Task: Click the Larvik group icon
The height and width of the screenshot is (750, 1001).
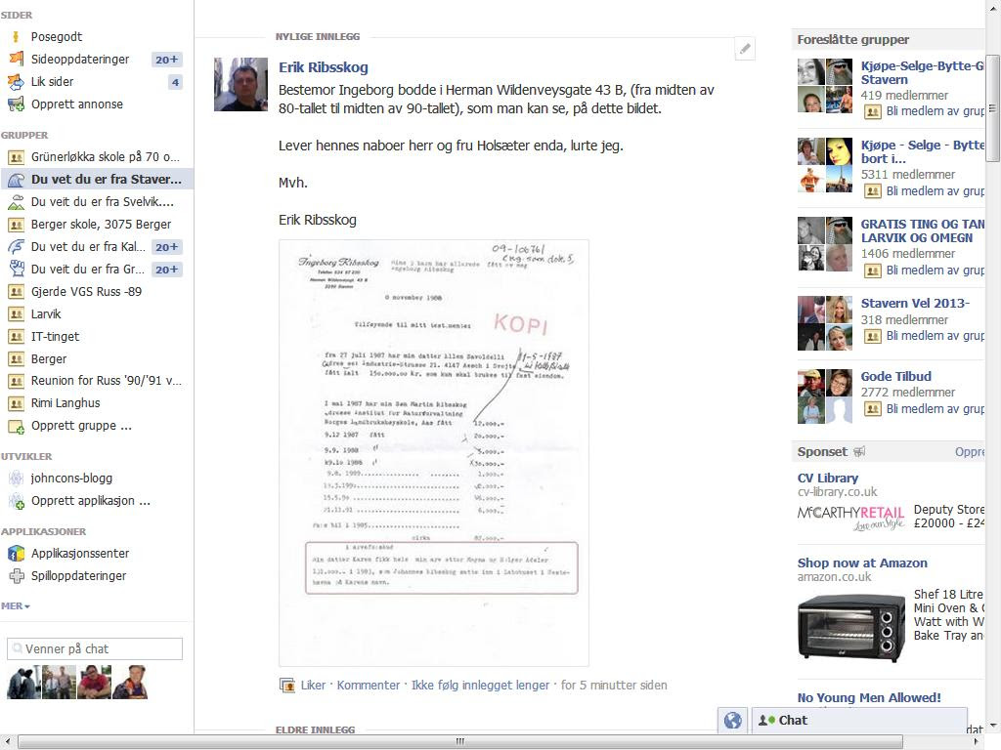Action: [x=16, y=314]
